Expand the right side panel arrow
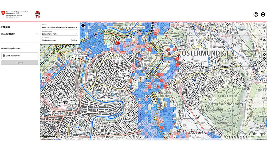This screenshot has height=150, width=267. [264, 81]
